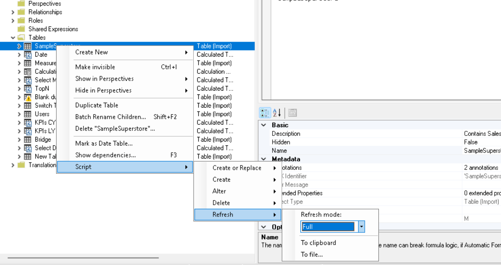The height and width of the screenshot is (265, 501).
Task: Collapse the Metadata category in the property grid
Action: click(263, 159)
